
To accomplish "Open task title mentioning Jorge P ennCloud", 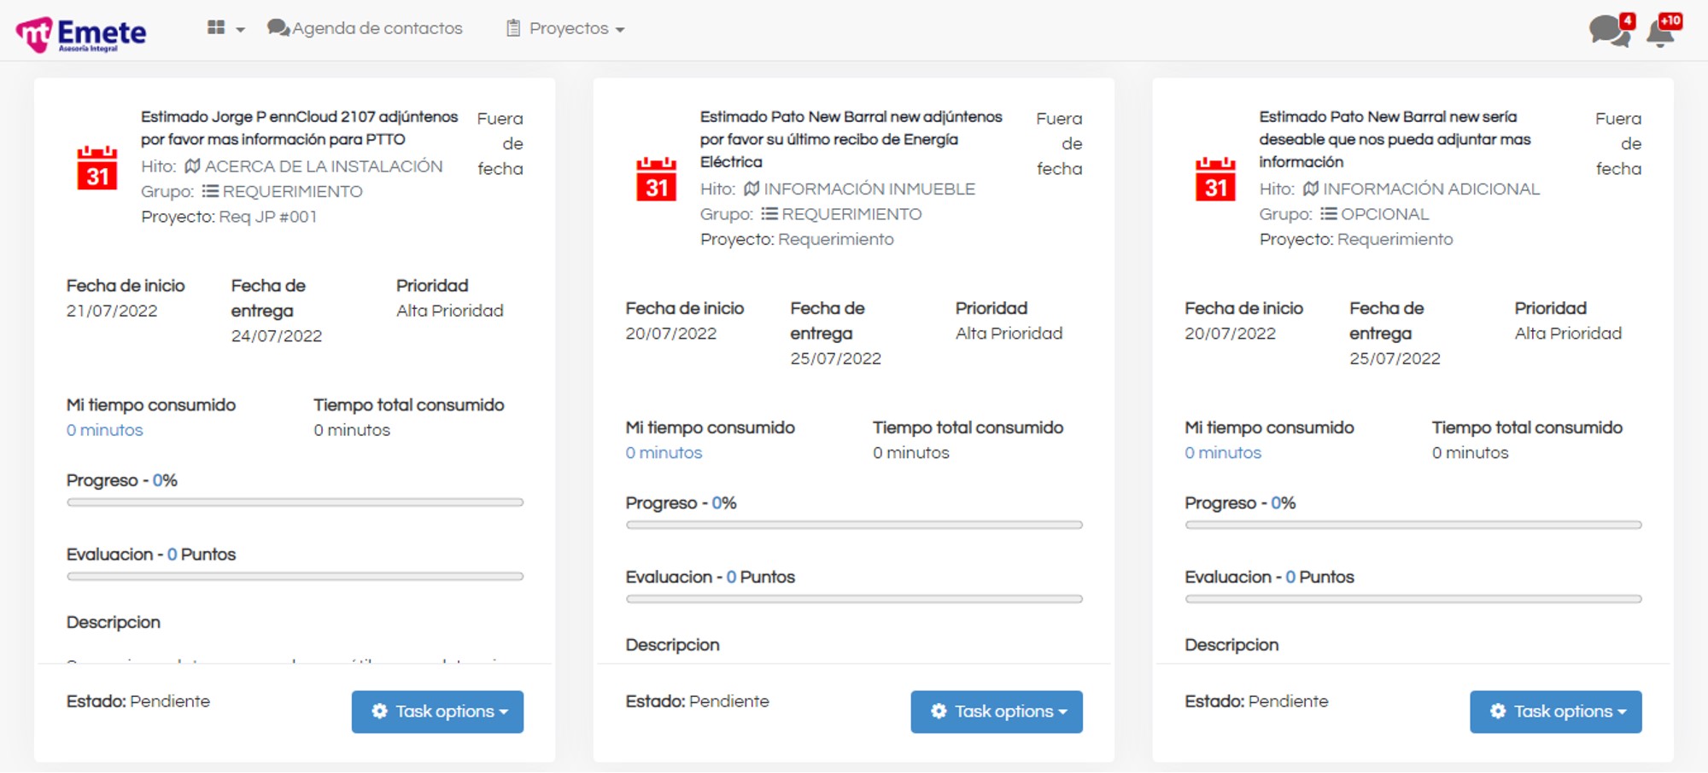I will pos(299,127).
